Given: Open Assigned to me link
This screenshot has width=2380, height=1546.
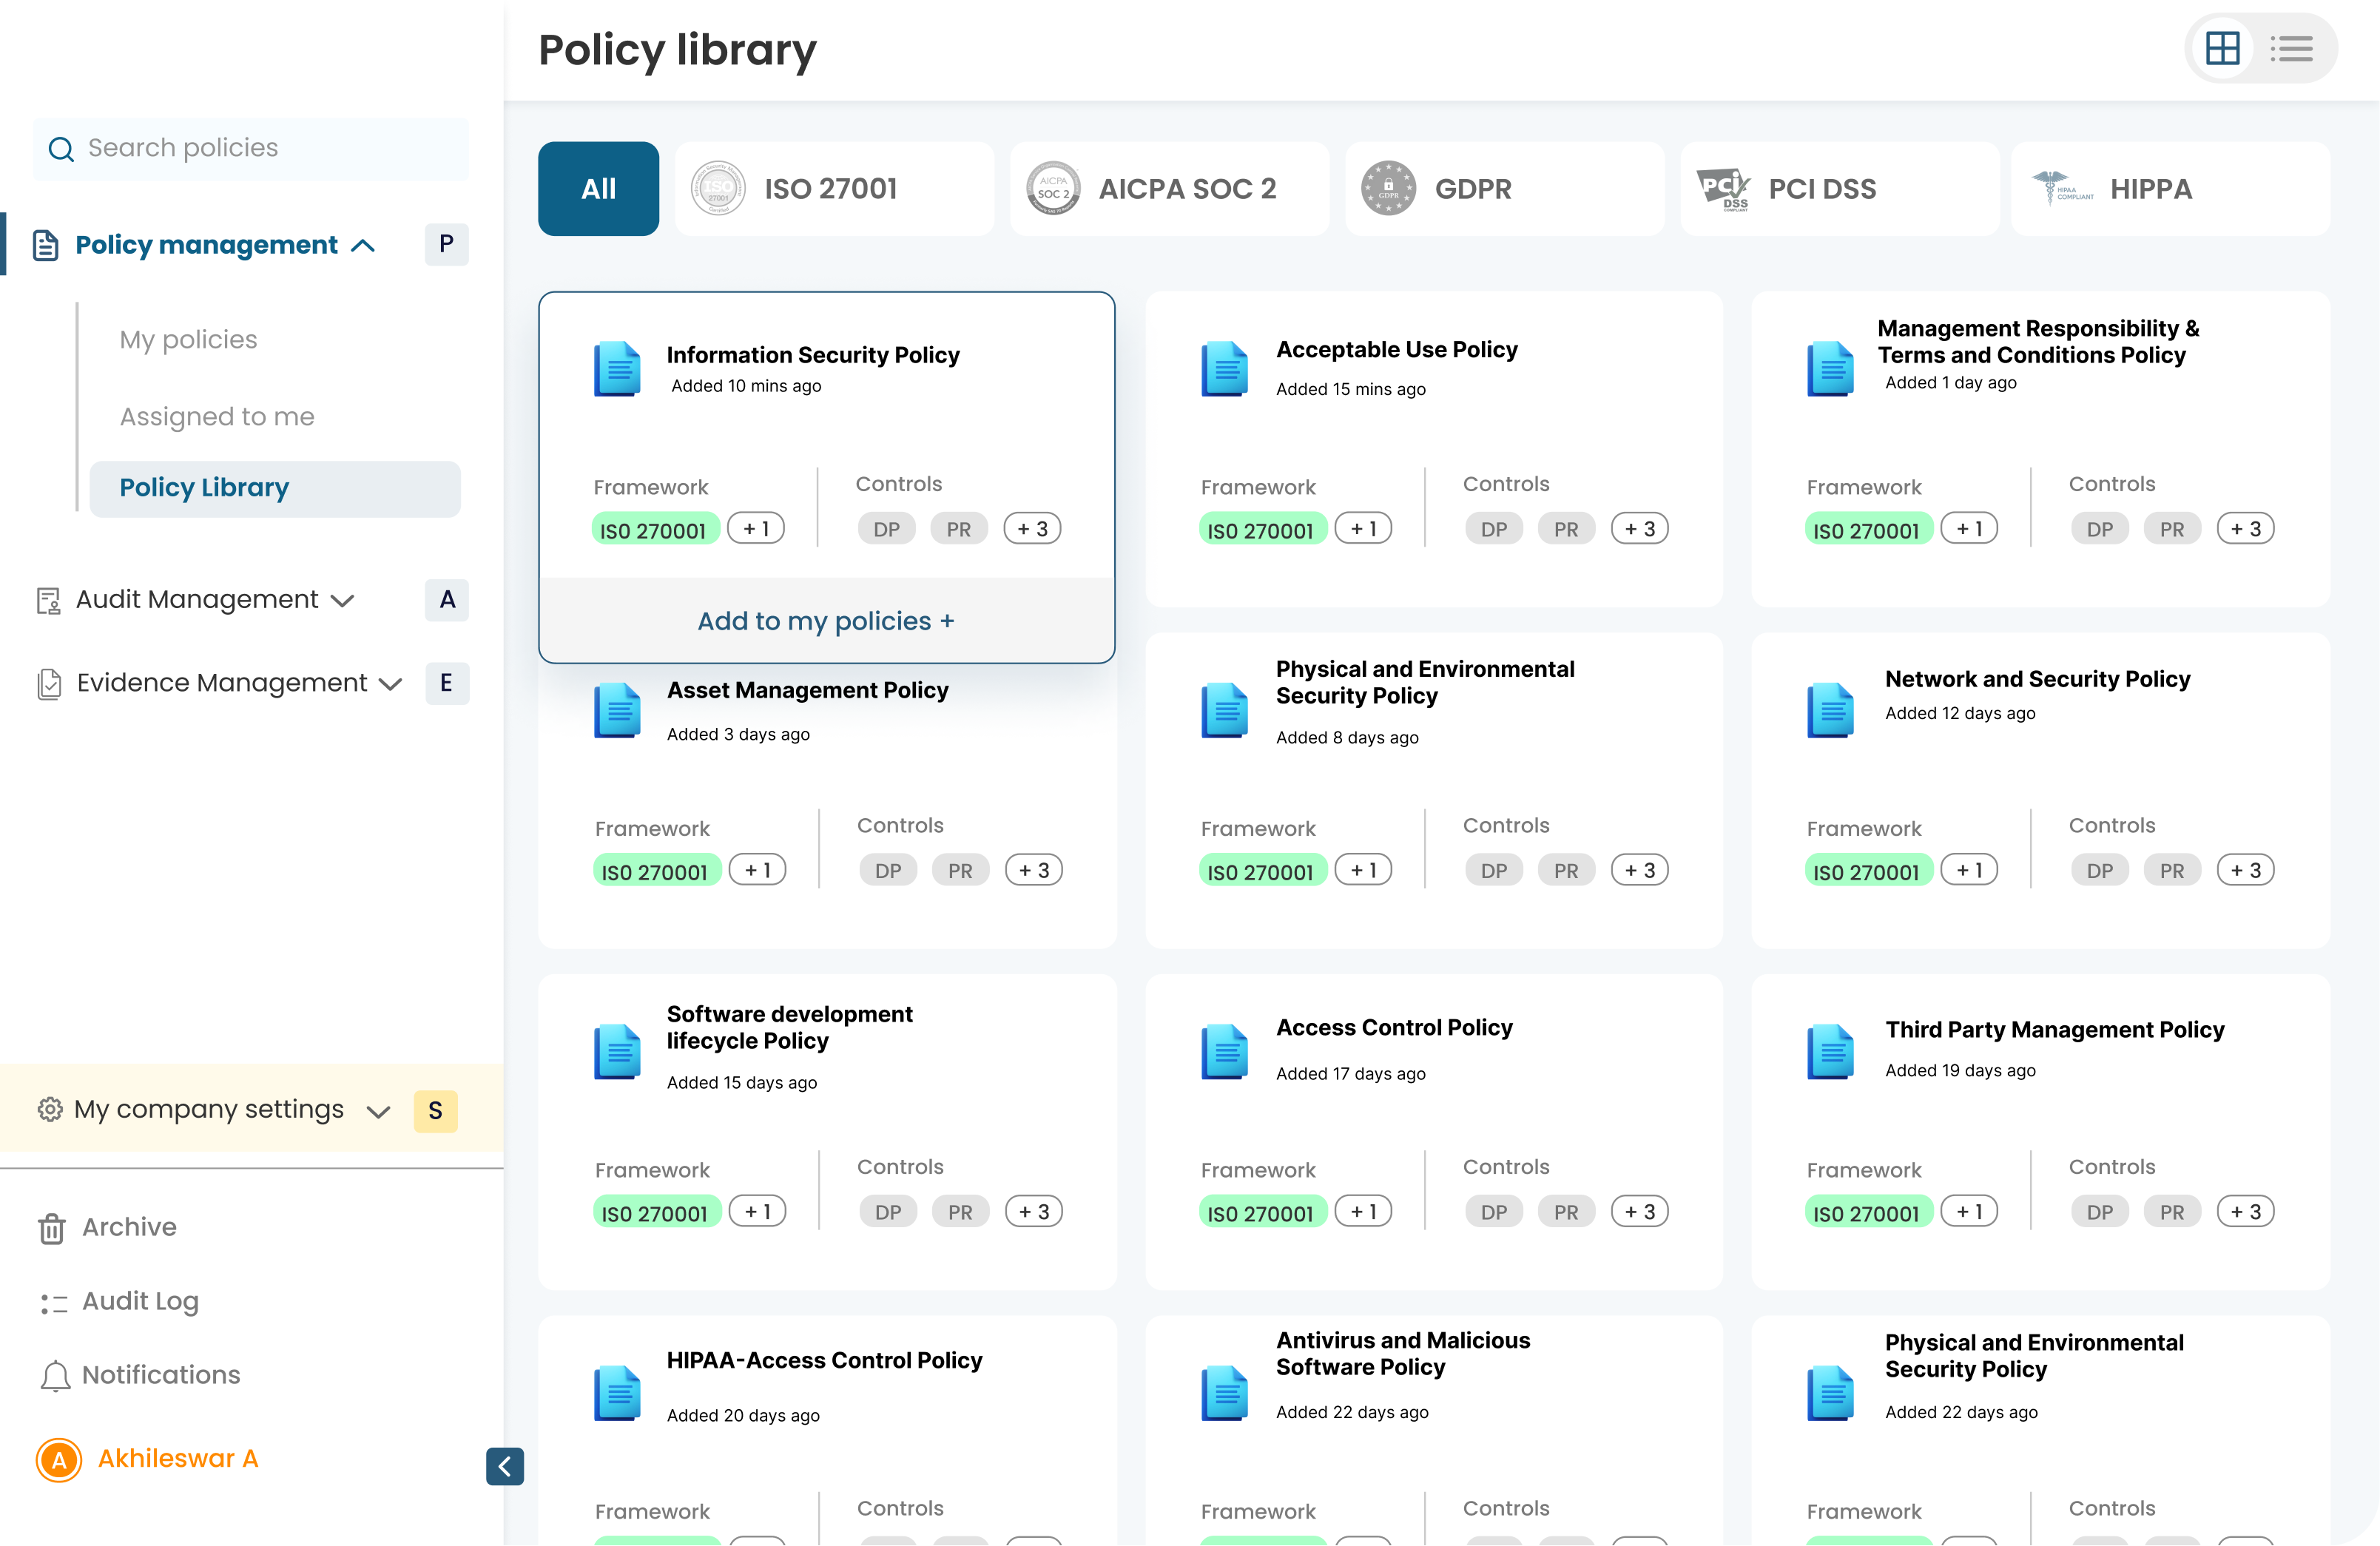Looking at the screenshot, I should (x=217, y=417).
